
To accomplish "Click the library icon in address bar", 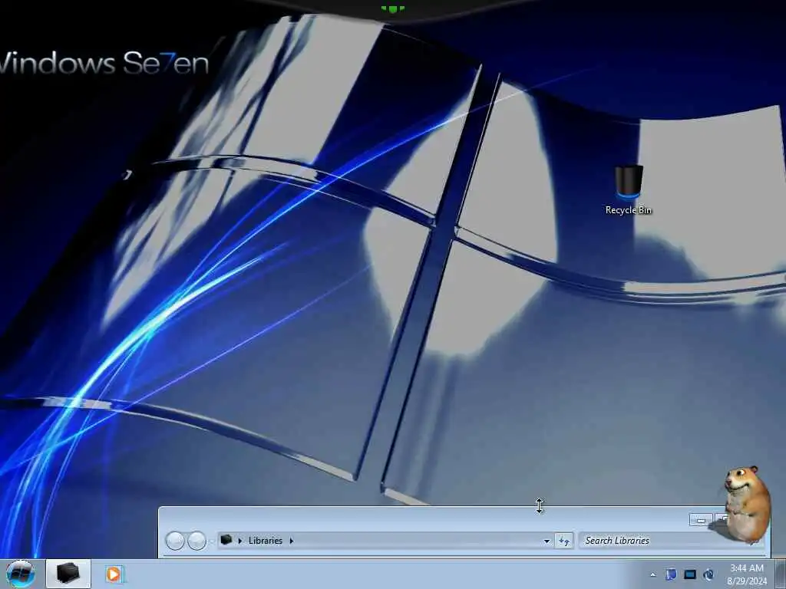I will click(226, 540).
